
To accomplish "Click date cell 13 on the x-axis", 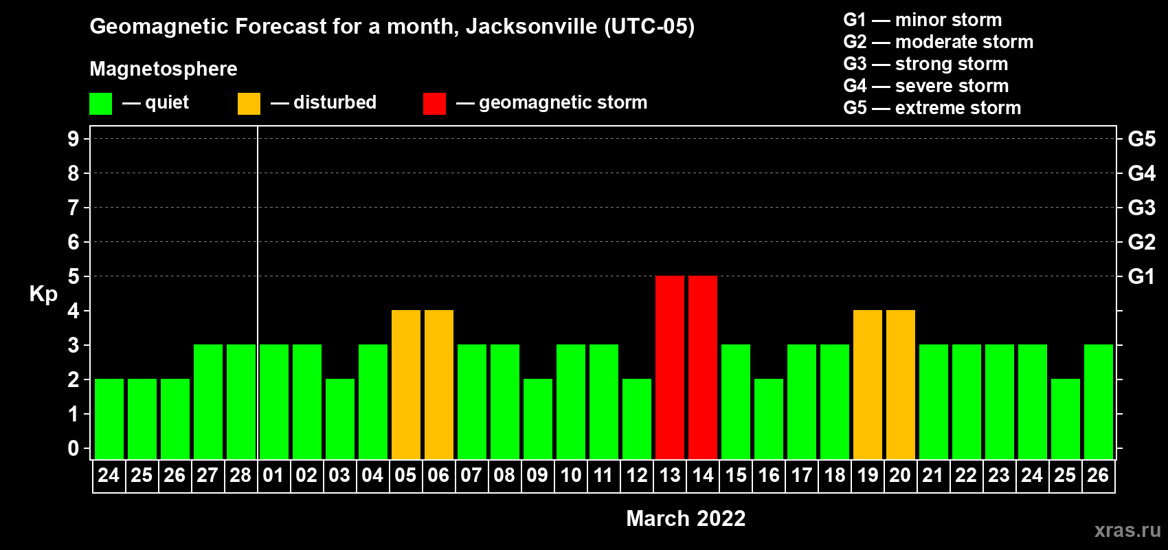I will [x=670, y=476].
